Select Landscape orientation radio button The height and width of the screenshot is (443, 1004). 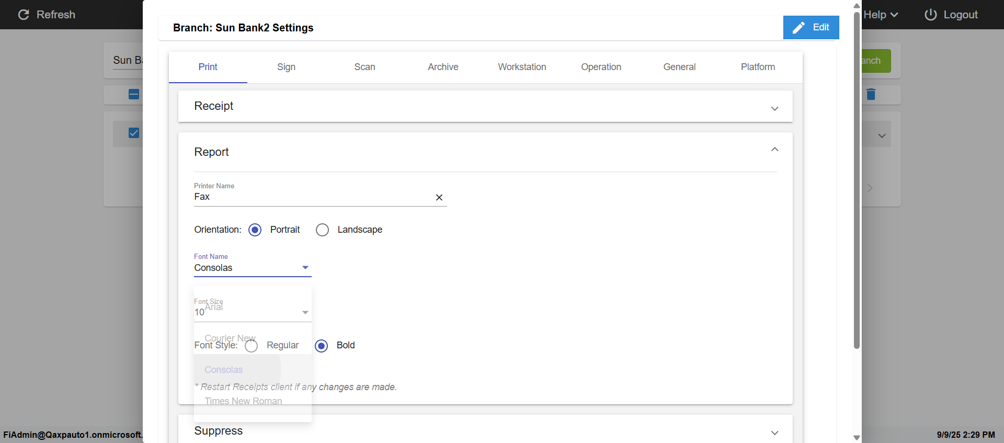pyautogui.click(x=322, y=230)
